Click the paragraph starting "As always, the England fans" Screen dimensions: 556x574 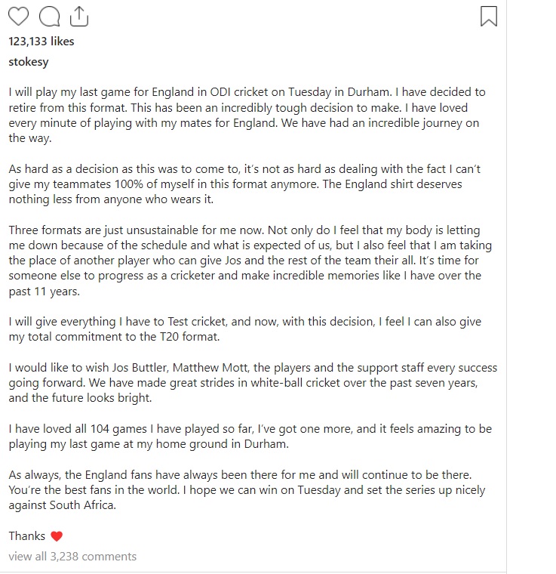(x=247, y=490)
